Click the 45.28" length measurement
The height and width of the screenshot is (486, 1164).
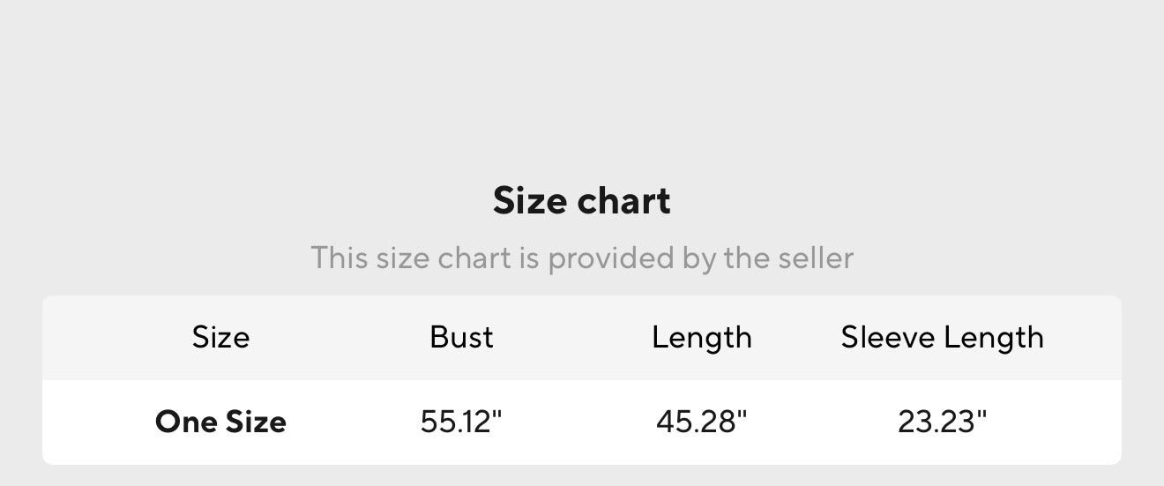(x=701, y=422)
